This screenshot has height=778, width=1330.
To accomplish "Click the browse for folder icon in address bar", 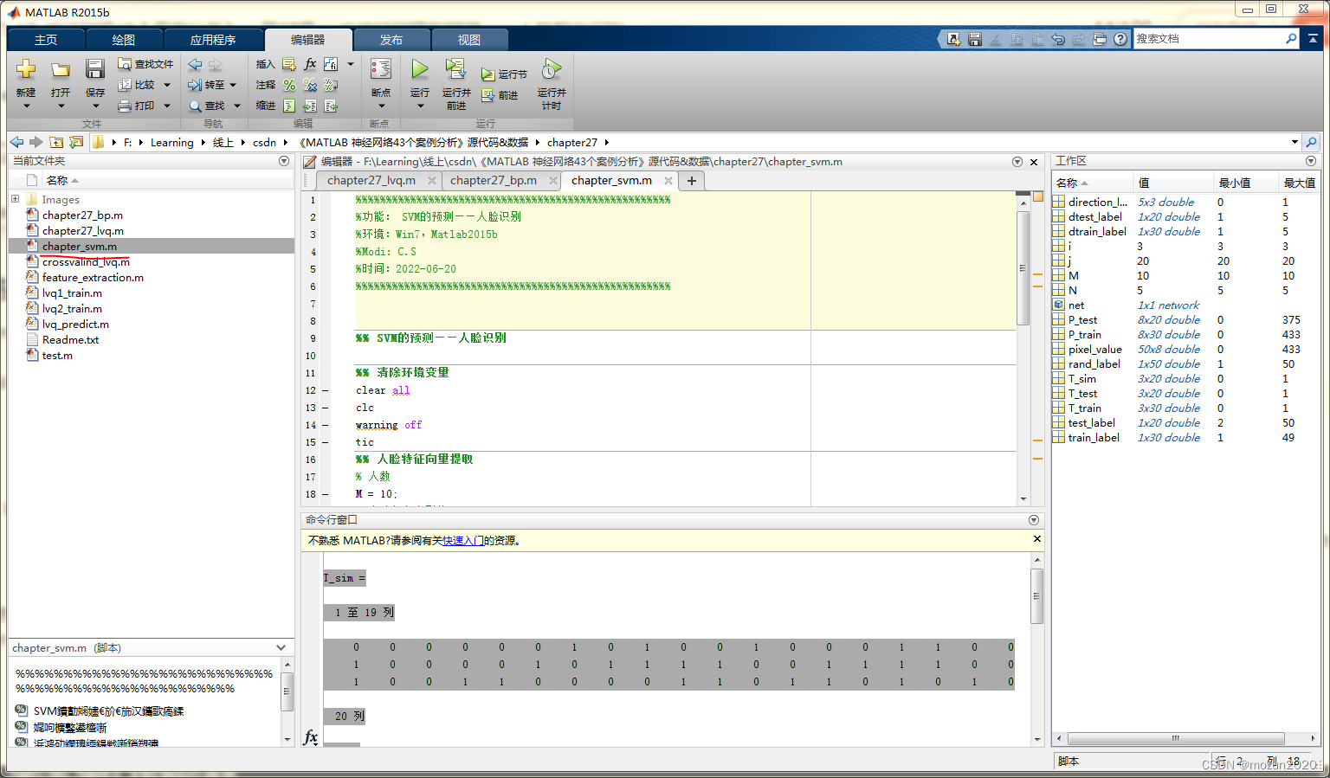I will pos(76,142).
